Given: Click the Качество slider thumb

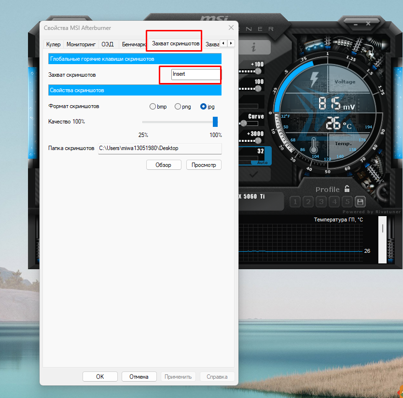Looking at the screenshot, I should [x=215, y=122].
